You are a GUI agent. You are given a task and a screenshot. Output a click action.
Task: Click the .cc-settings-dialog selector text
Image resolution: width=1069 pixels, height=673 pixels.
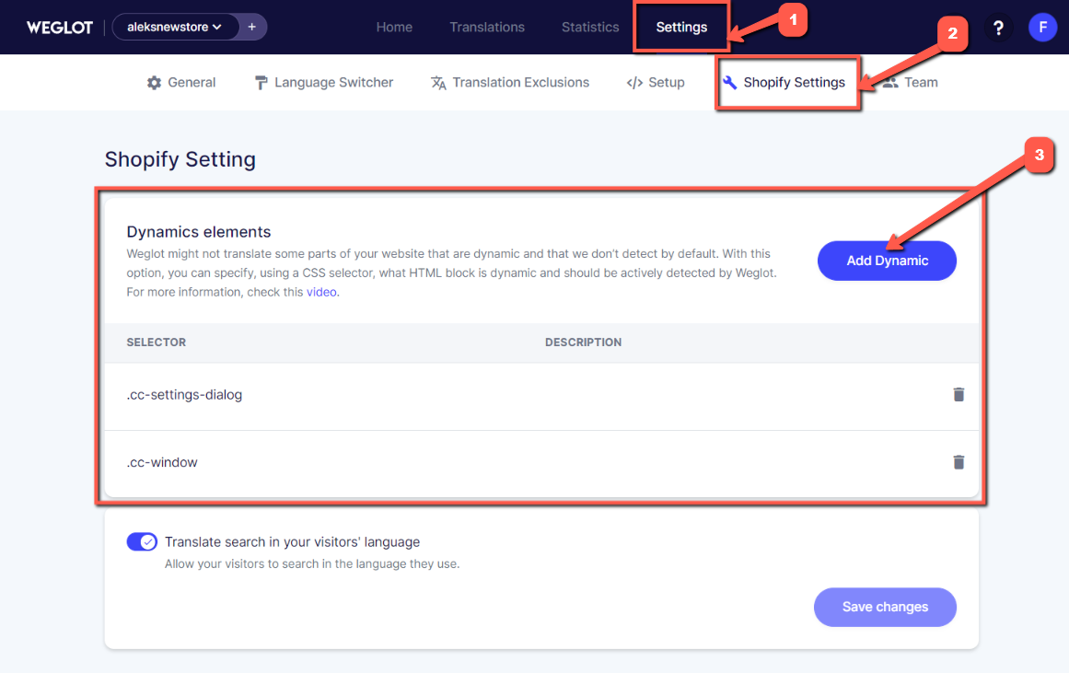[x=184, y=395]
